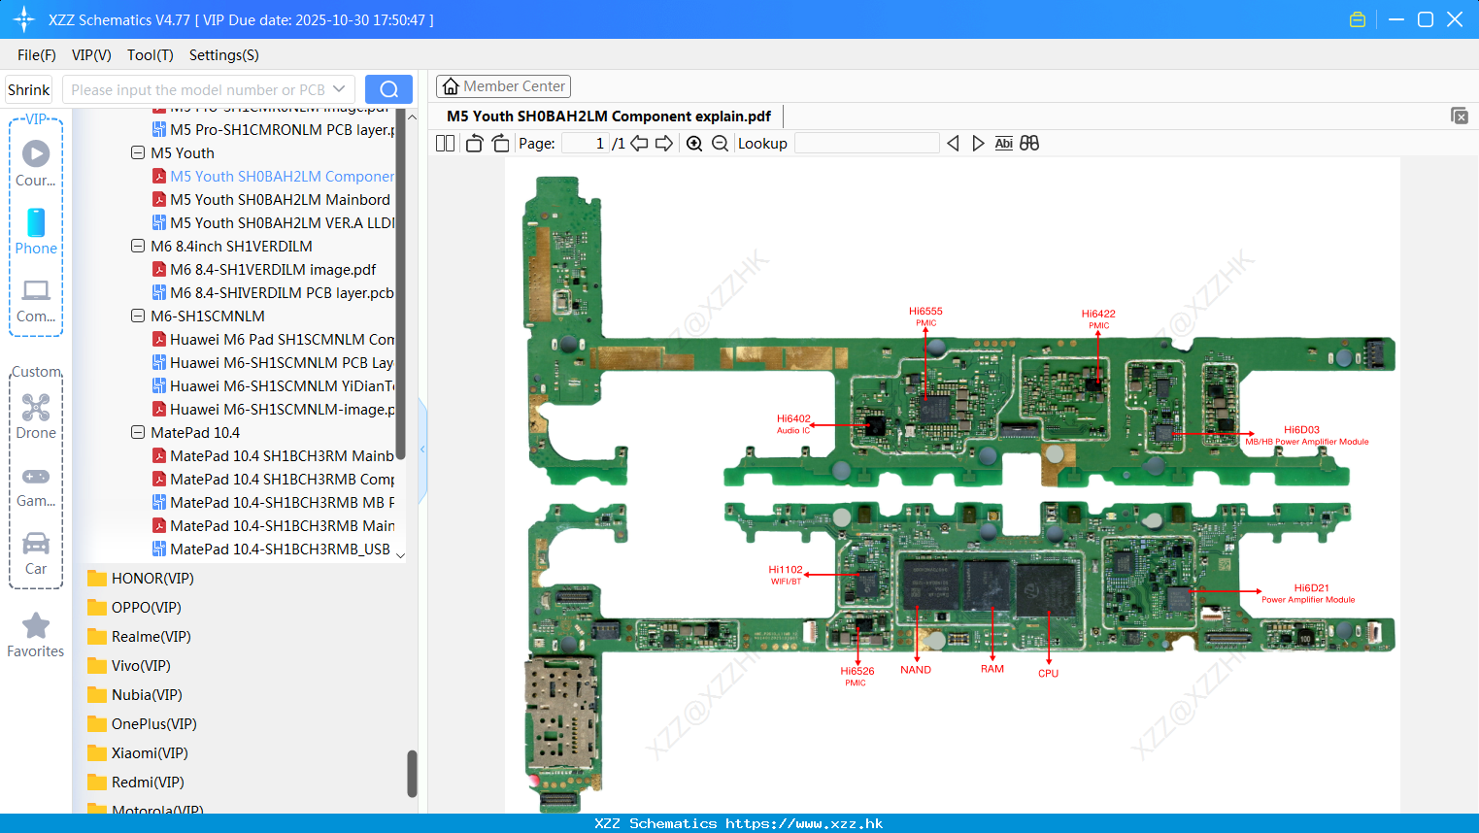1479x833 pixels.
Task: Open Courses in VIP sidebar
Action: point(36,162)
